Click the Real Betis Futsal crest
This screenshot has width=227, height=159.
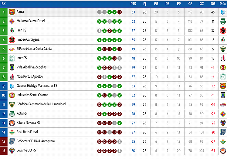12,132
